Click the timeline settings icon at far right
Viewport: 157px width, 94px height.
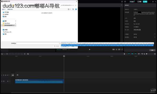click(155, 54)
